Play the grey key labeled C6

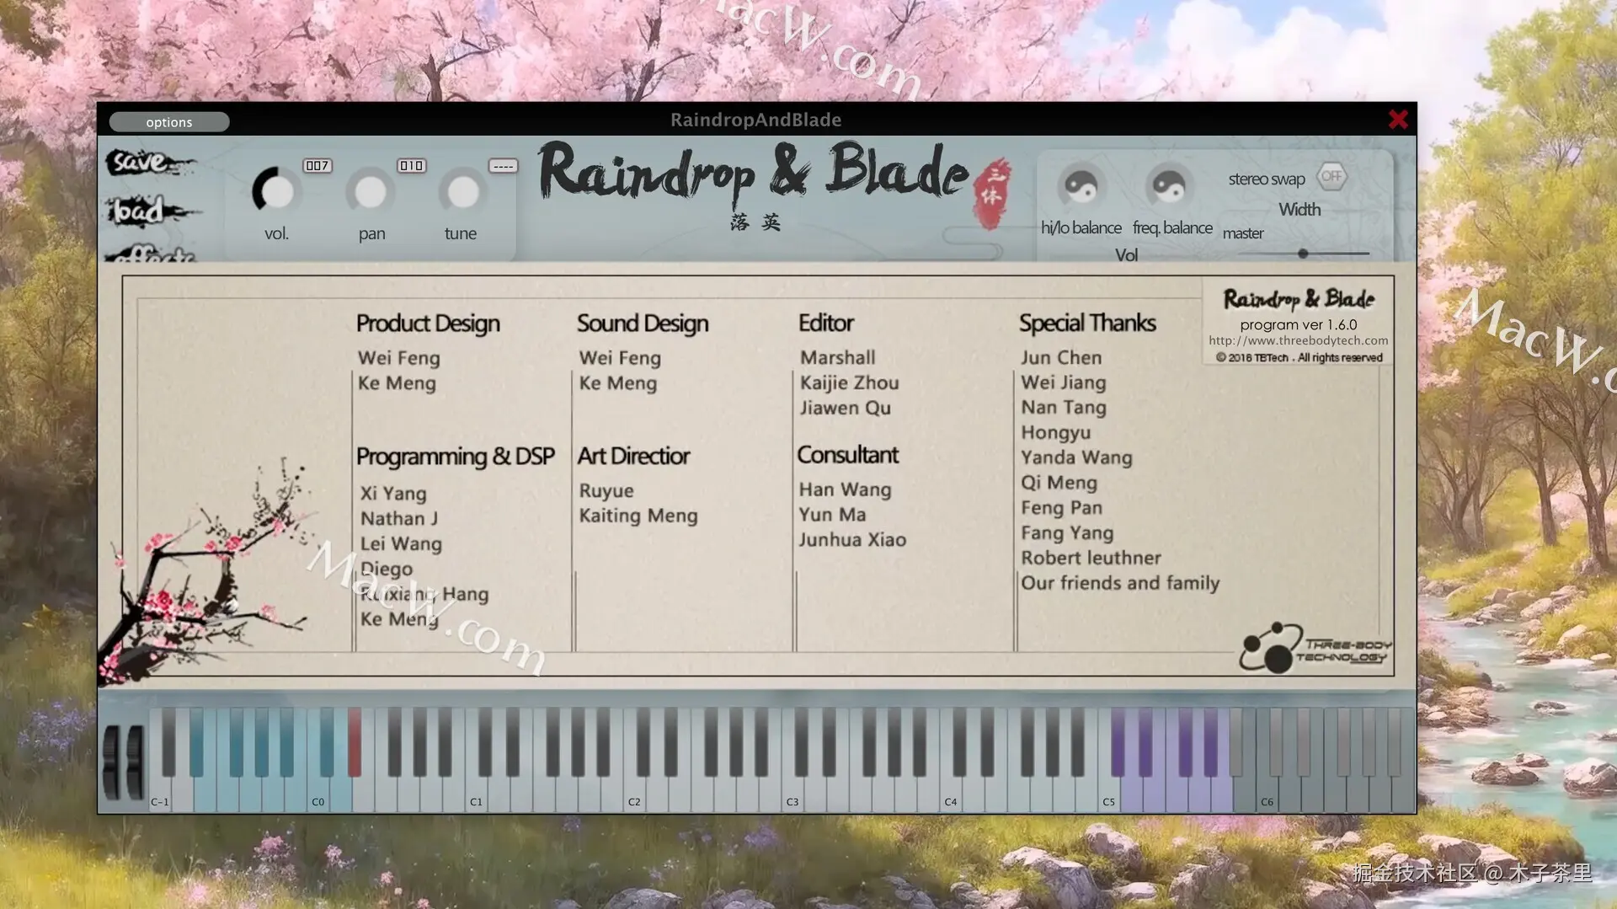(x=1267, y=792)
